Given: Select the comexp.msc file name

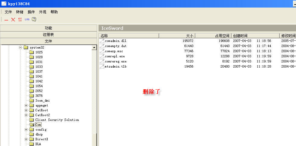Looking at the screenshot, I should (114, 51).
